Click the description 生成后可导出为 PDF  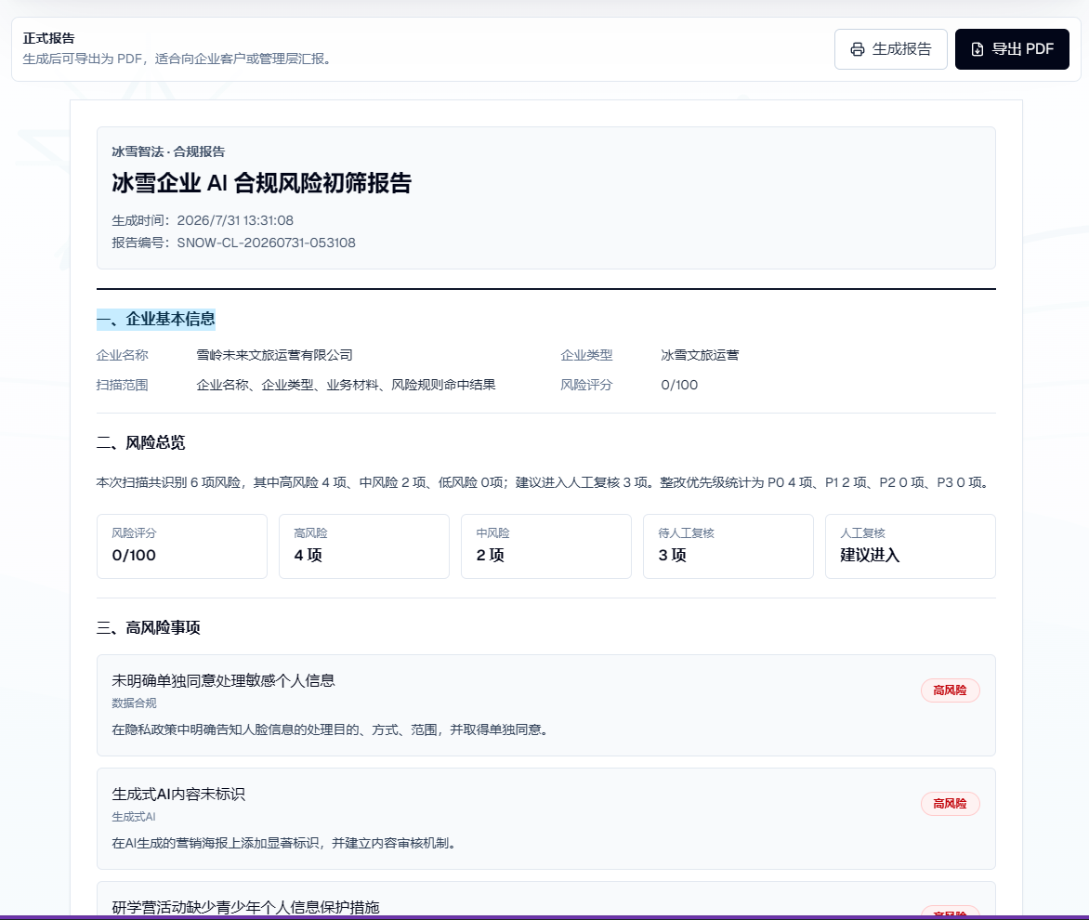[179, 59]
